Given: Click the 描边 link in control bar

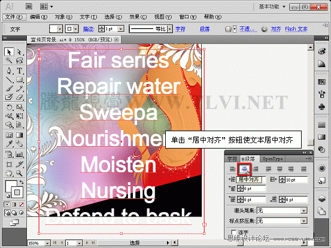Looking at the screenshot, I should coord(89,29).
